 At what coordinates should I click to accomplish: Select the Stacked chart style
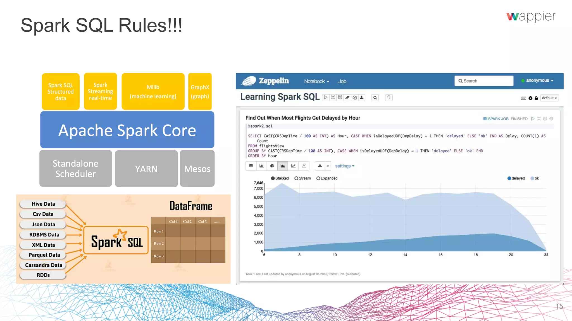tap(280, 178)
